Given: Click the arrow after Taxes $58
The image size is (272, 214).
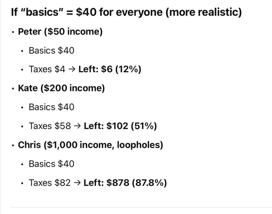Looking at the screenshot, I should pos(77,126).
